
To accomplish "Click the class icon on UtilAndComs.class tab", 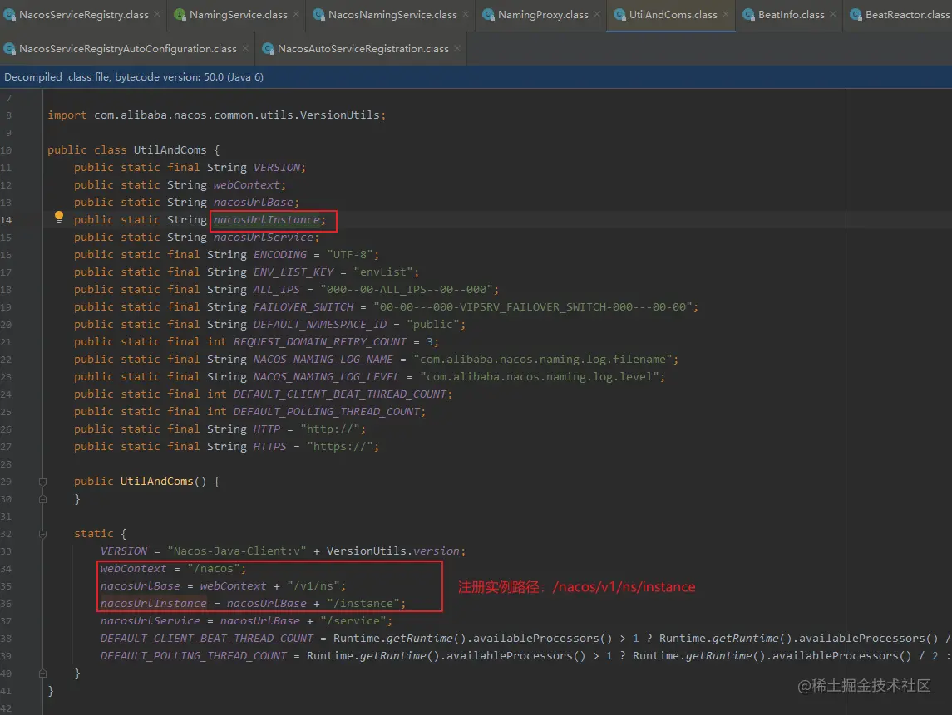I will click(x=619, y=15).
